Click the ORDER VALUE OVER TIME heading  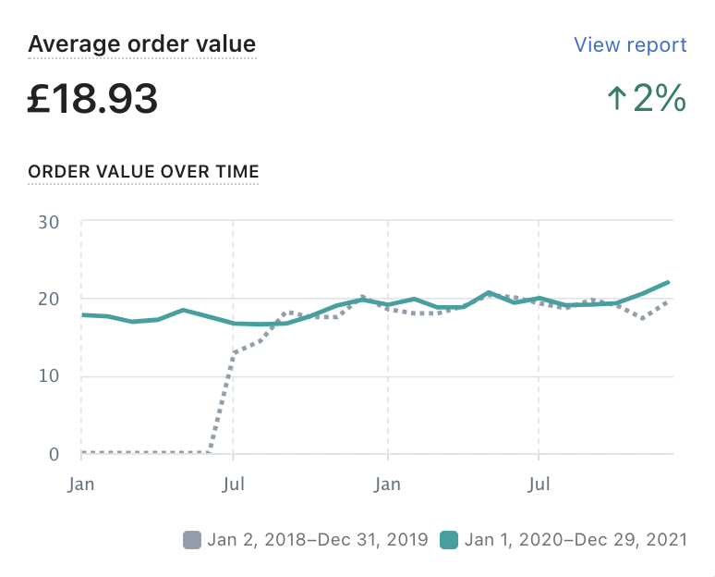(143, 171)
